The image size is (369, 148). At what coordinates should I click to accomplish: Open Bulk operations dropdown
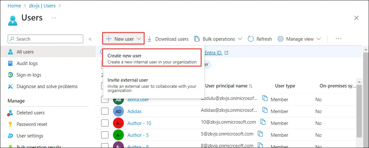click(x=218, y=39)
